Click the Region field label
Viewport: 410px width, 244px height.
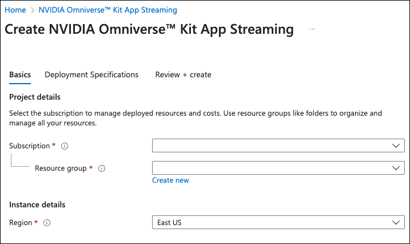21,223
